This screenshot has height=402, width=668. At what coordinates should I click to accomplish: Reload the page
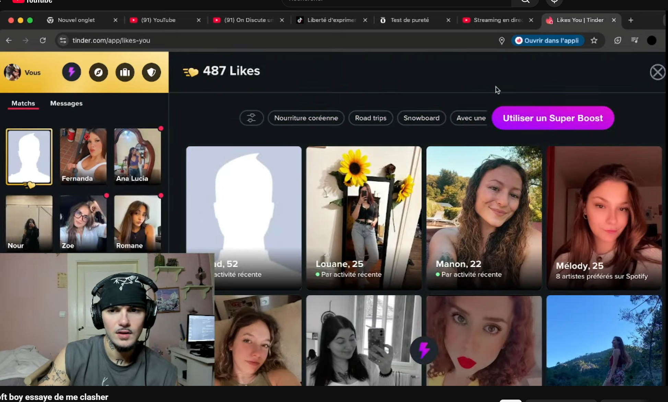pyautogui.click(x=43, y=40)
